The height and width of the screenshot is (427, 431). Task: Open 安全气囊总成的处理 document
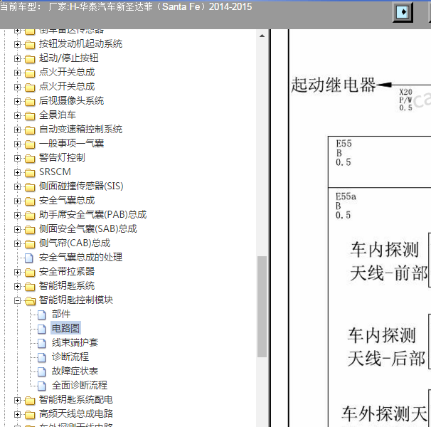click(x=80, y=257)
